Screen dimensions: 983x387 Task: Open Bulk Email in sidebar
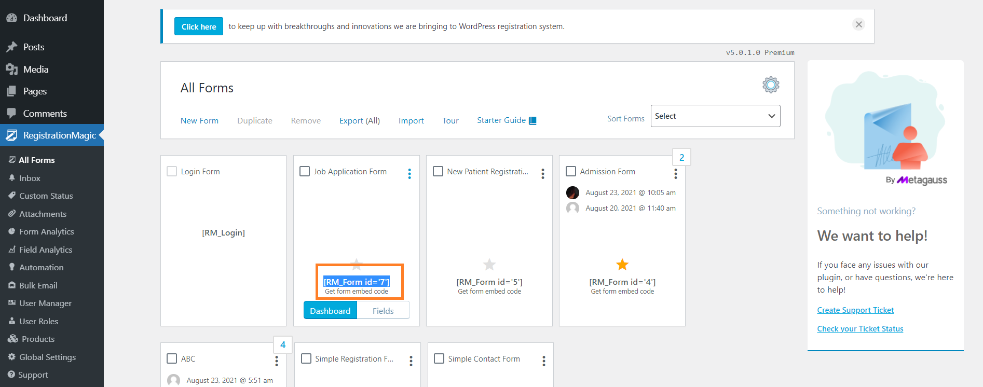38,285
